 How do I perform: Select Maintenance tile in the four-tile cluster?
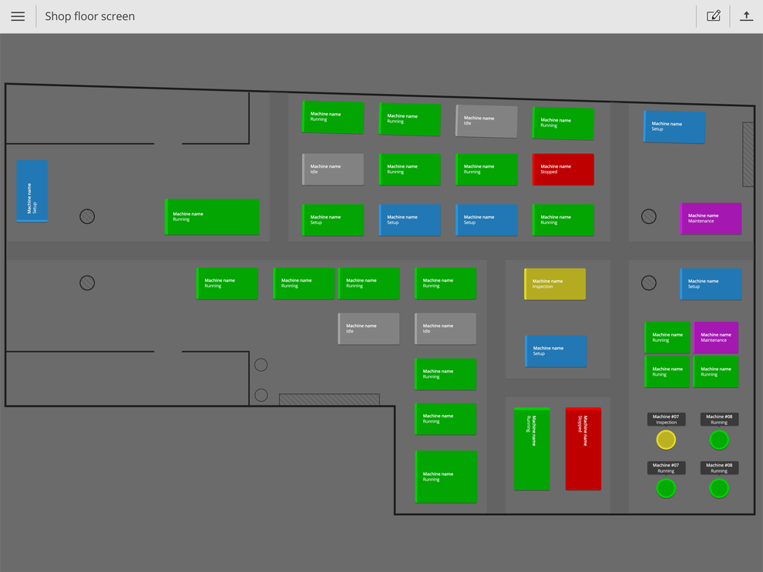[x=716, y=337]
